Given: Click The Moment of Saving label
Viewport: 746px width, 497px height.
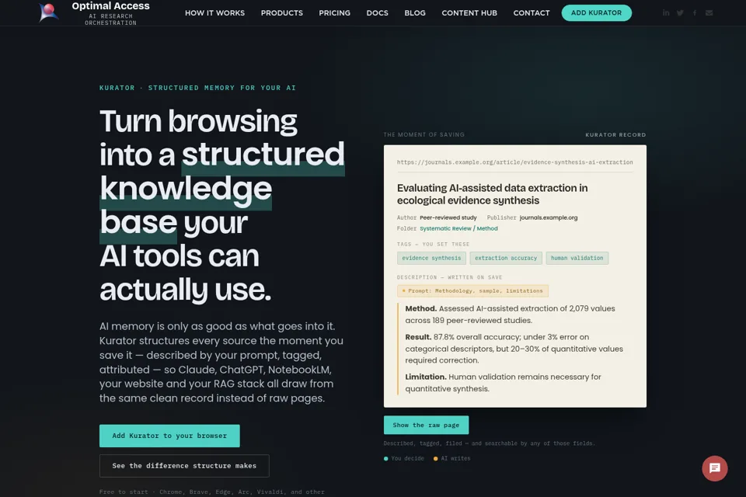Looking at the screenshot, I should pyautogui.click(x=424, y=134).
